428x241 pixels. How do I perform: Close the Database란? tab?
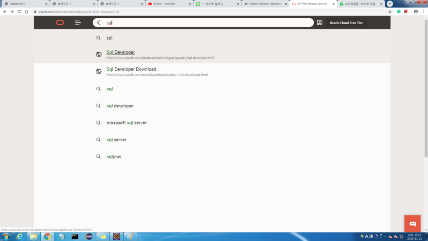(x=46, y=4)
